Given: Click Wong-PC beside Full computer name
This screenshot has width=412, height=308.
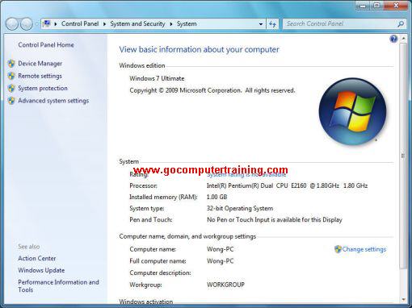Looking at the screenshot, I should tap(220, 261).
